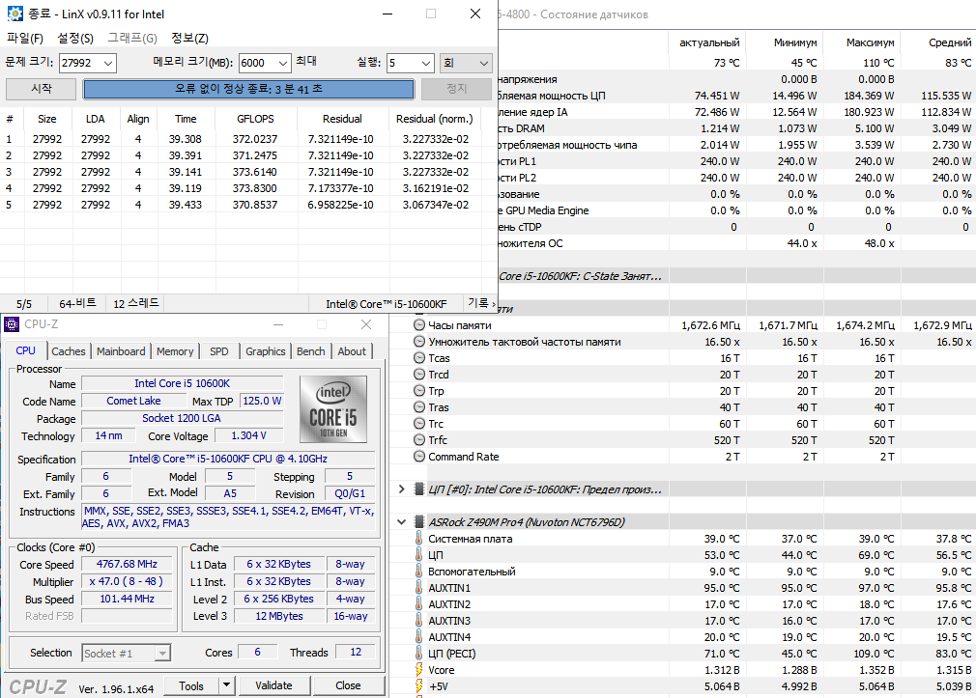Switch to the Memory tab in CPU-Z
The width and height of the screenshot is (976, 698).
(x=175, y=351)
